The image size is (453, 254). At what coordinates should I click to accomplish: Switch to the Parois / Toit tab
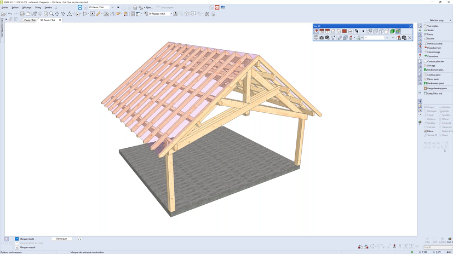pos(30,20)
